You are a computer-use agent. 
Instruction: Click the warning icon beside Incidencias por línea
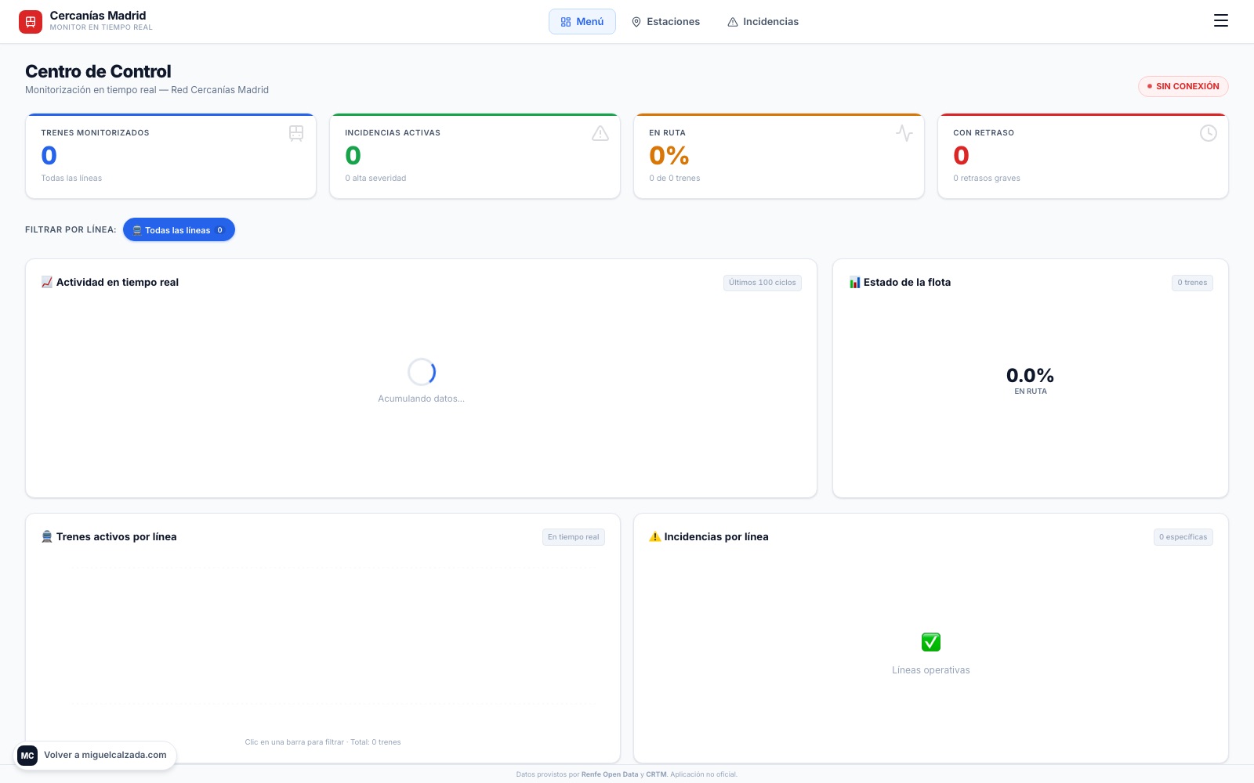point(655,536)
